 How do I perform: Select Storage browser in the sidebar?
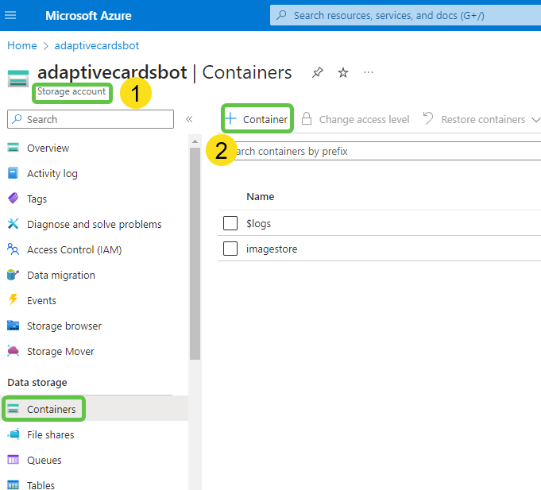(x=64, y=326)
